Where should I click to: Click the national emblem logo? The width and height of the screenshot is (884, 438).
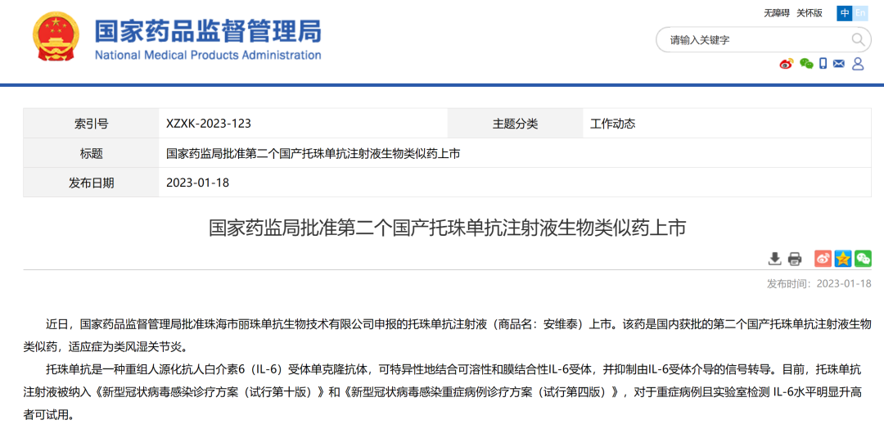(x=56, y=37)
